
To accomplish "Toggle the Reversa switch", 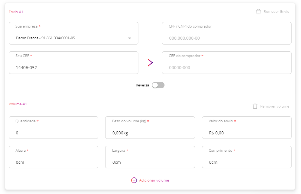I will [x=158, y=85].
